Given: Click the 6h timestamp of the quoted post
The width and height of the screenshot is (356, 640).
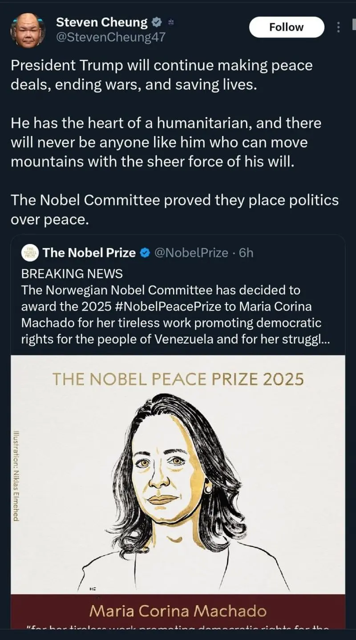Looking at the screenshot, I should [x=246, y=253].
